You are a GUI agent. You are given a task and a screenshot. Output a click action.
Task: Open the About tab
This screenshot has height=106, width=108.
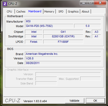(85, 12)
